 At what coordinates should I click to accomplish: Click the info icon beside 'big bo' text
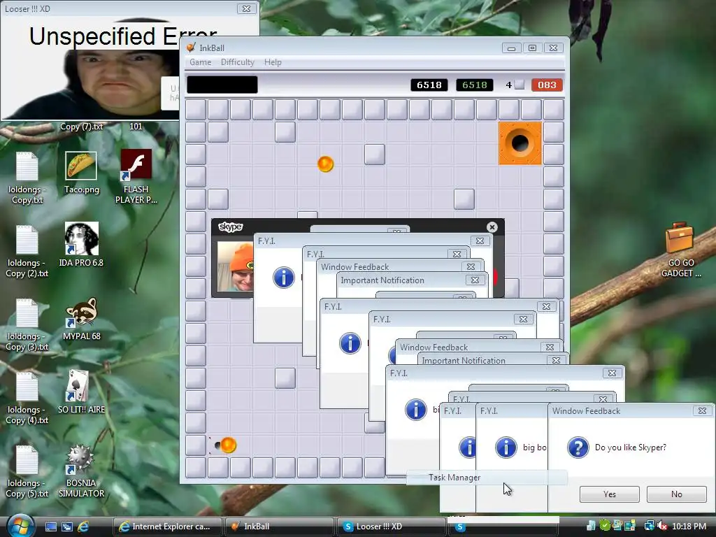[506, 447]
